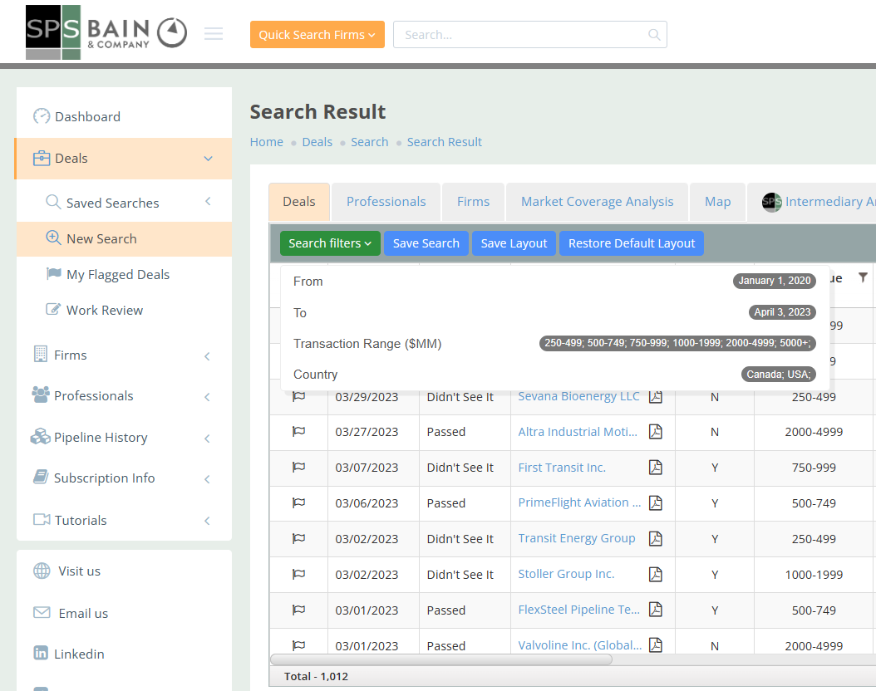The height and width of the screenshot is (691, 876).
Task: Flag the FlexSteel Pipeline deal
Action: (x=299, y=610)
